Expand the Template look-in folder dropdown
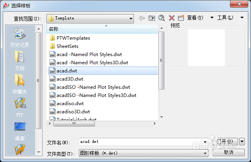The image size is (251, 162). tap(131, 19)
